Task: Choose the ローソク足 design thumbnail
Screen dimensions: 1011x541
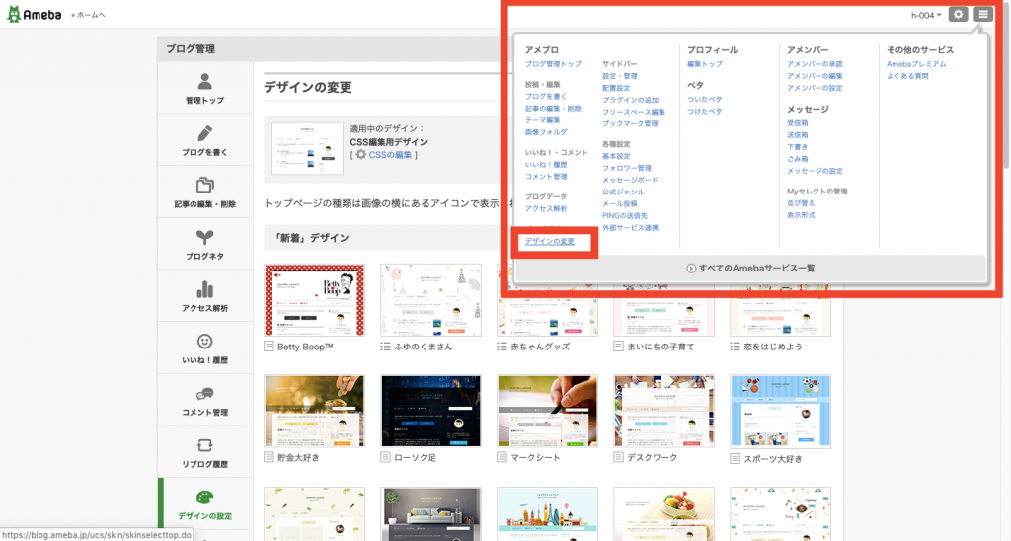Action: pyautogui.click(x=431, y=412)
